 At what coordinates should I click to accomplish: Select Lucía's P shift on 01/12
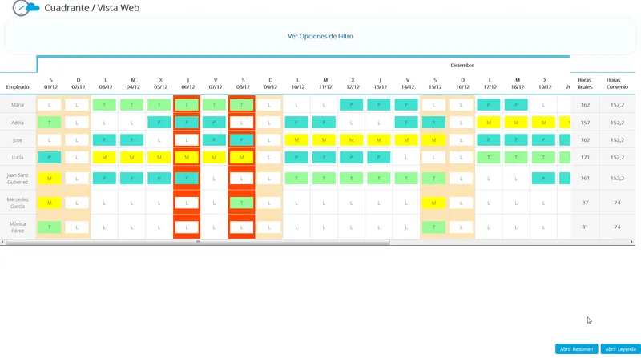pyautogui.click(x=50, y=157)
